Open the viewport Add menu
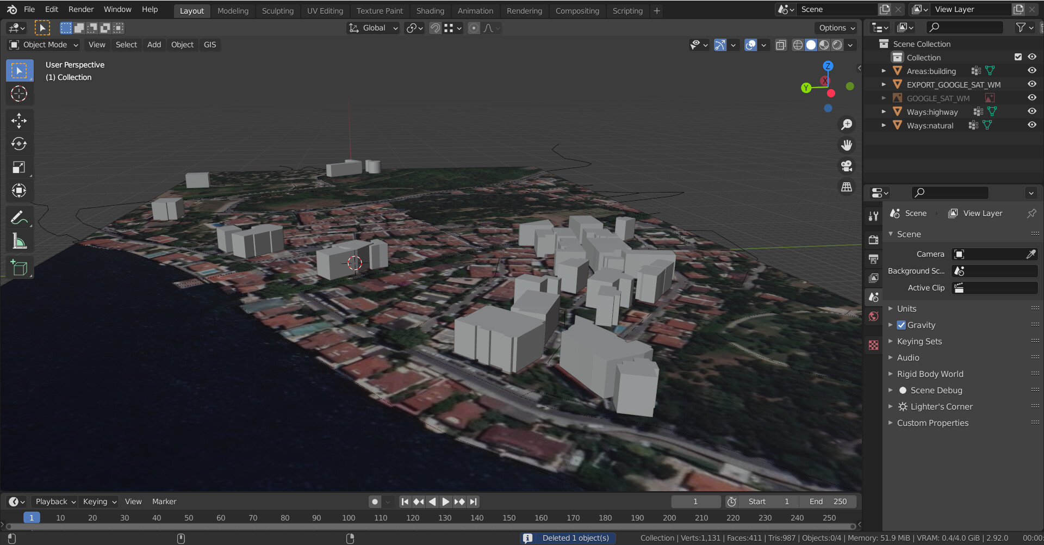The height and width of the screenshot is (545, 1044). click(154, 45)
